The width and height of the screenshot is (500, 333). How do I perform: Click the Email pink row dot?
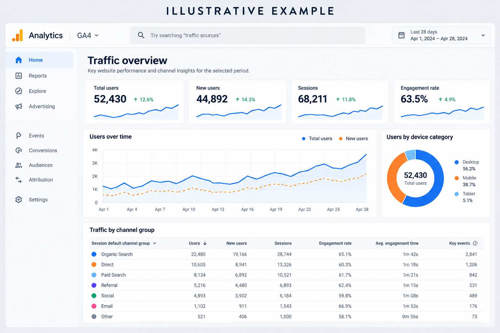click(94, 306)
